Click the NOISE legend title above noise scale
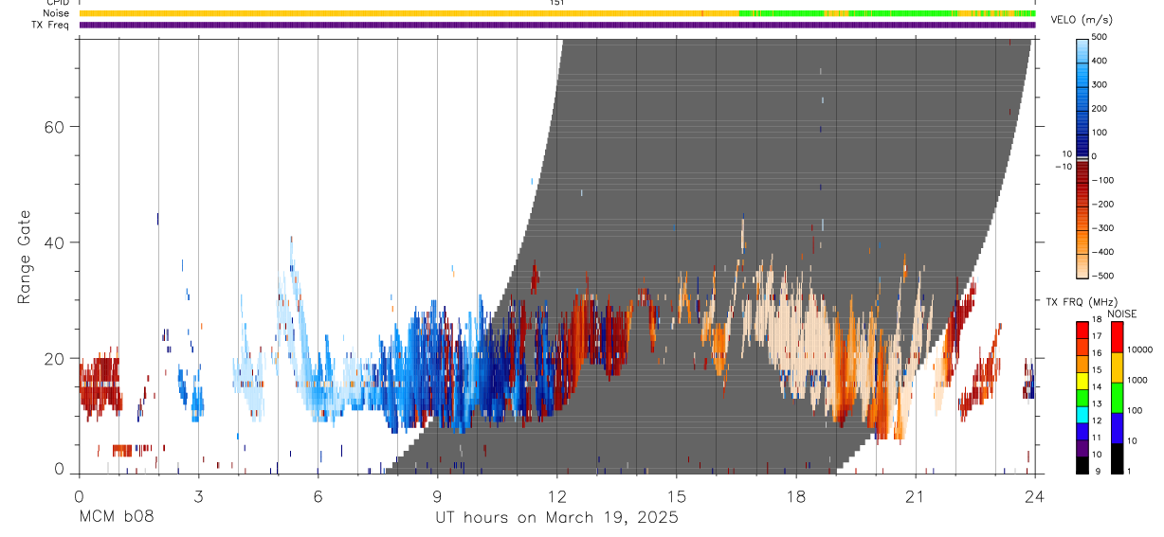 [x=1121, y=313]
